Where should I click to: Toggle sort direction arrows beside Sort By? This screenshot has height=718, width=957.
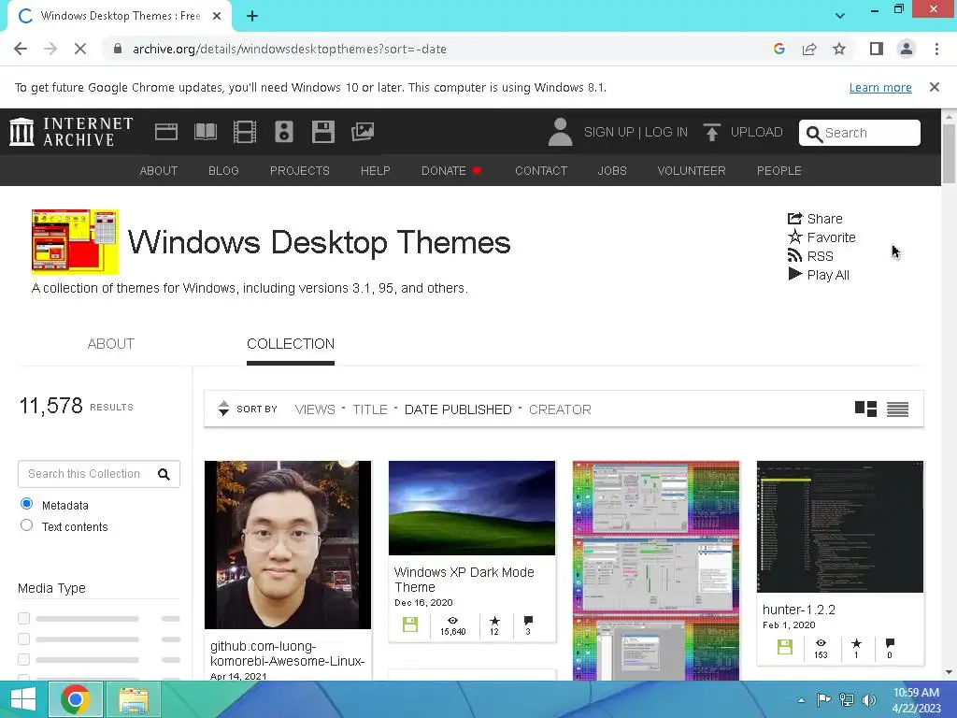coord(223,409)
